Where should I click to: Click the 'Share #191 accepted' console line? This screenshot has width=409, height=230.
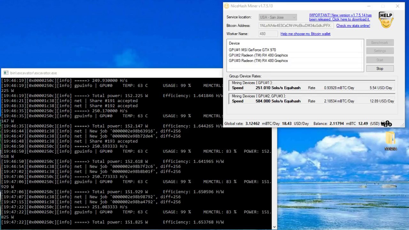pyautogui.click(x=69, y=101)
